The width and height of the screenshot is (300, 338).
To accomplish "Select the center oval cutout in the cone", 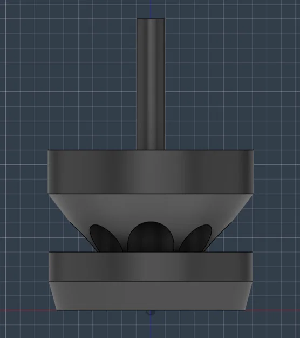I will click(151, 237).
